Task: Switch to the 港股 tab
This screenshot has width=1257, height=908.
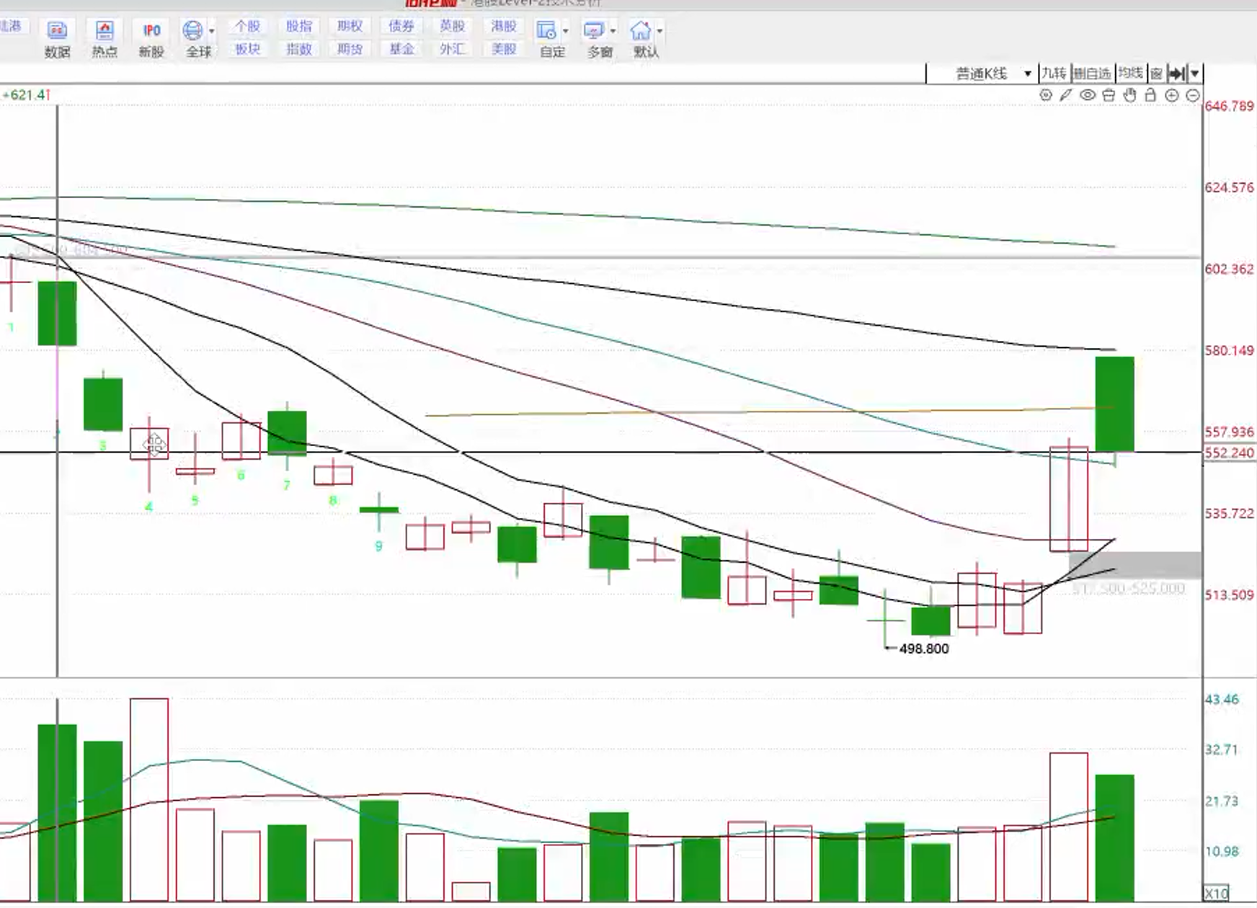Action: 504,27
